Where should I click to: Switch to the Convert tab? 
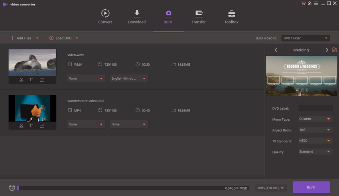coord(105,16)
